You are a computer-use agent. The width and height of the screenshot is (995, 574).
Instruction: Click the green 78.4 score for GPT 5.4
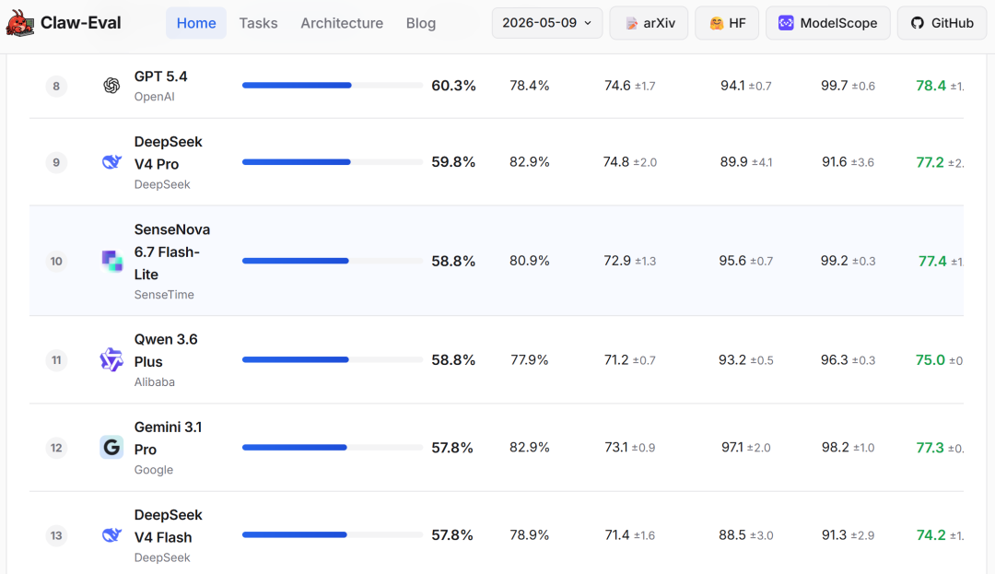[x=931, y=86]
